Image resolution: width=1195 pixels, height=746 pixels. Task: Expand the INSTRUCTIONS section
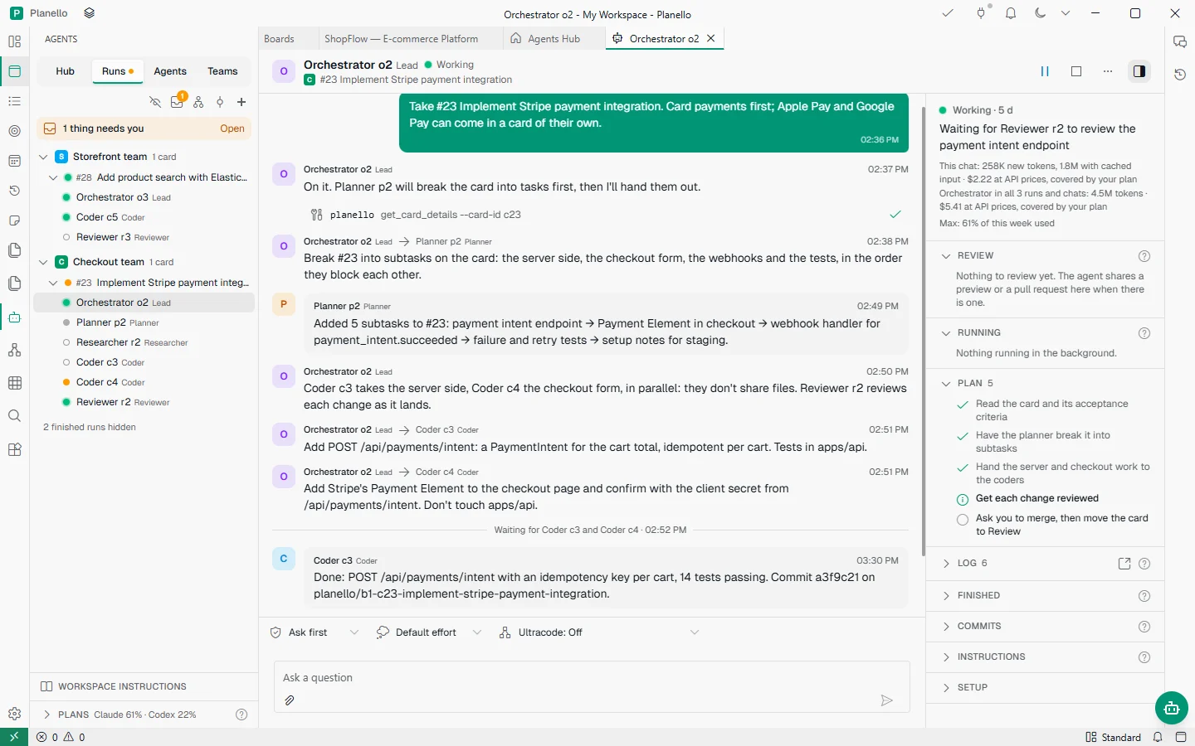coord(946,657)
